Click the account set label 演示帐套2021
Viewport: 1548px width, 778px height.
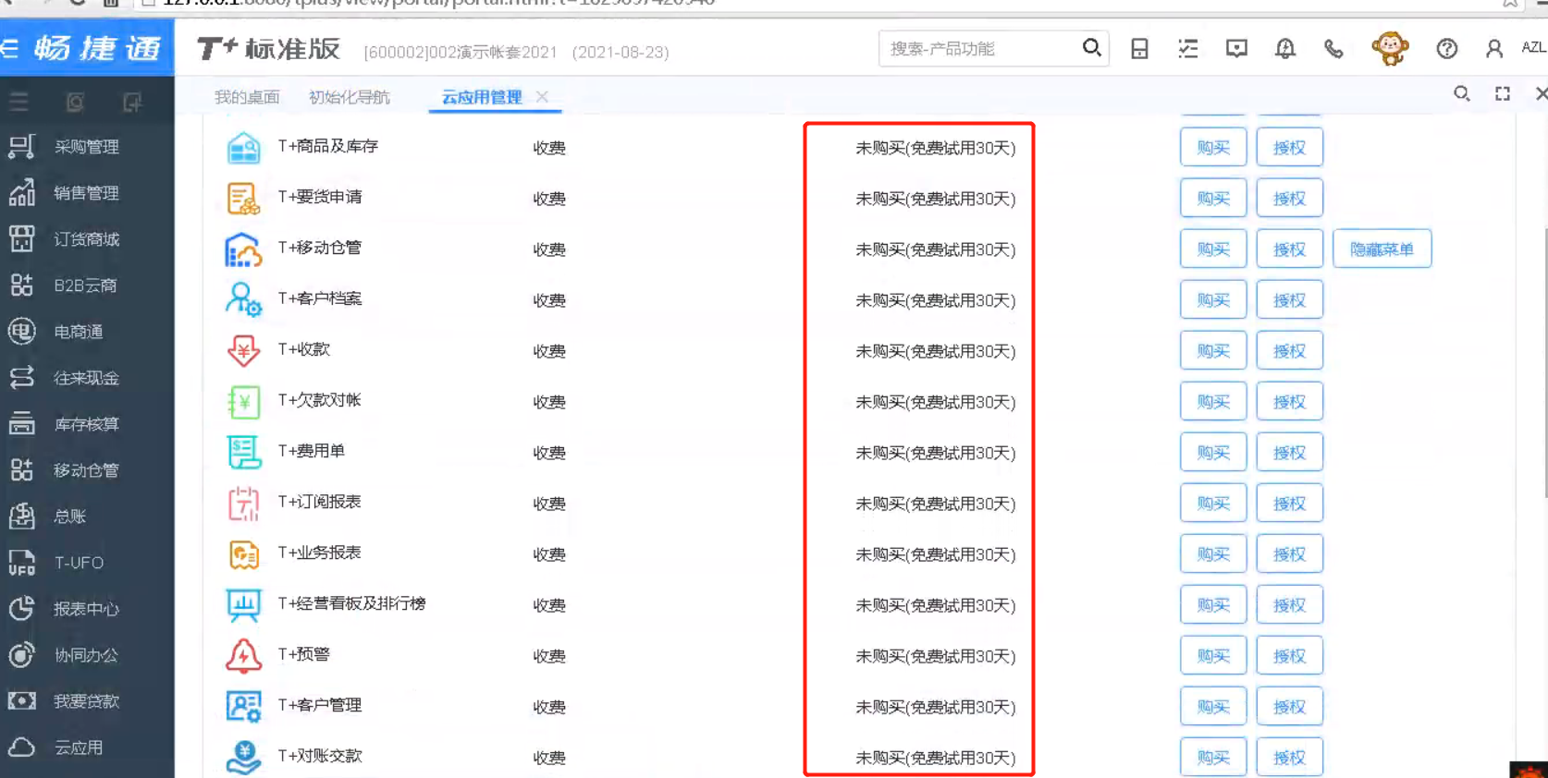(x=509, y=53)
